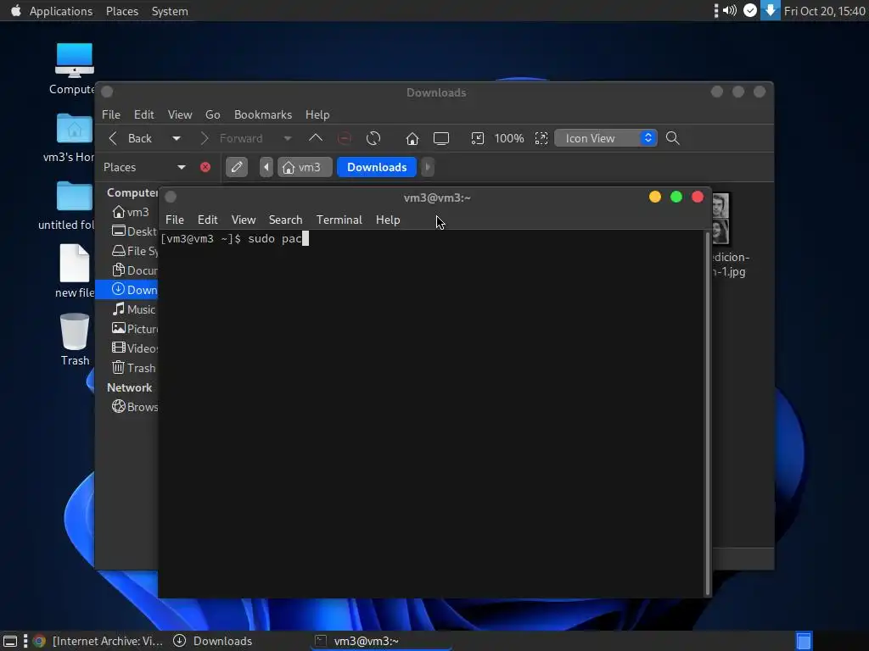
Task: Click the 100% zoom level
Action: coord(509,138)
